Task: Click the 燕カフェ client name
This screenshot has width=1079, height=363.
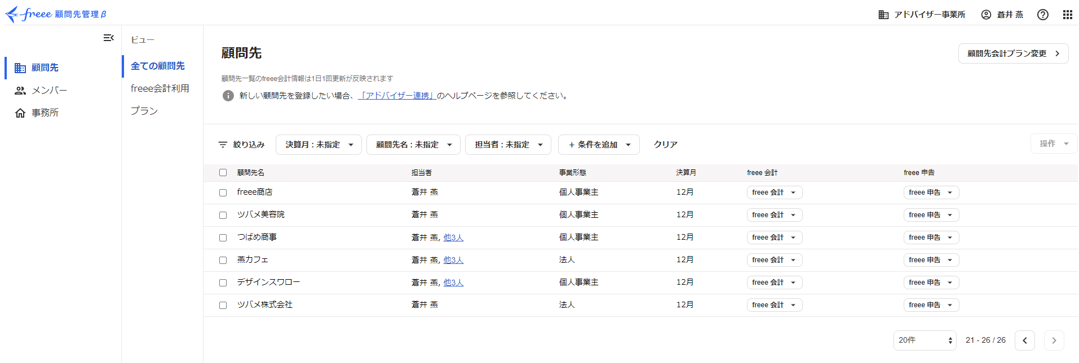Action: tap(253, 260)
